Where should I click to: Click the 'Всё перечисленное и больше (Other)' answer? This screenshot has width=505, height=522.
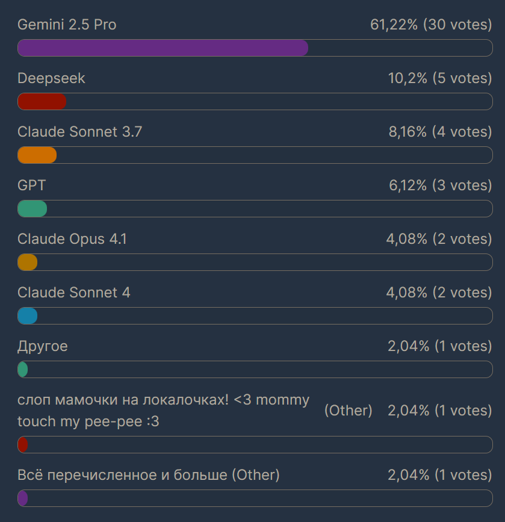pyautogui.click(x=149, y=475)
